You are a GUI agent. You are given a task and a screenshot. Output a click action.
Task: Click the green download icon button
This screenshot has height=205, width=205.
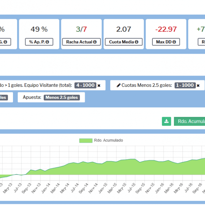pyautogui.click(x=166, y=121)
